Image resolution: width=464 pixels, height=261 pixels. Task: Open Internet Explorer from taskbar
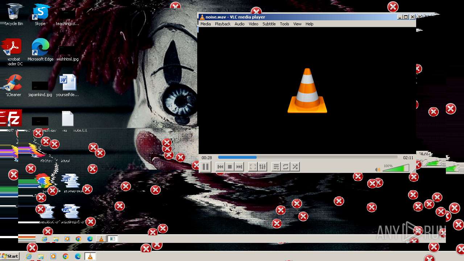pos(29,256)
